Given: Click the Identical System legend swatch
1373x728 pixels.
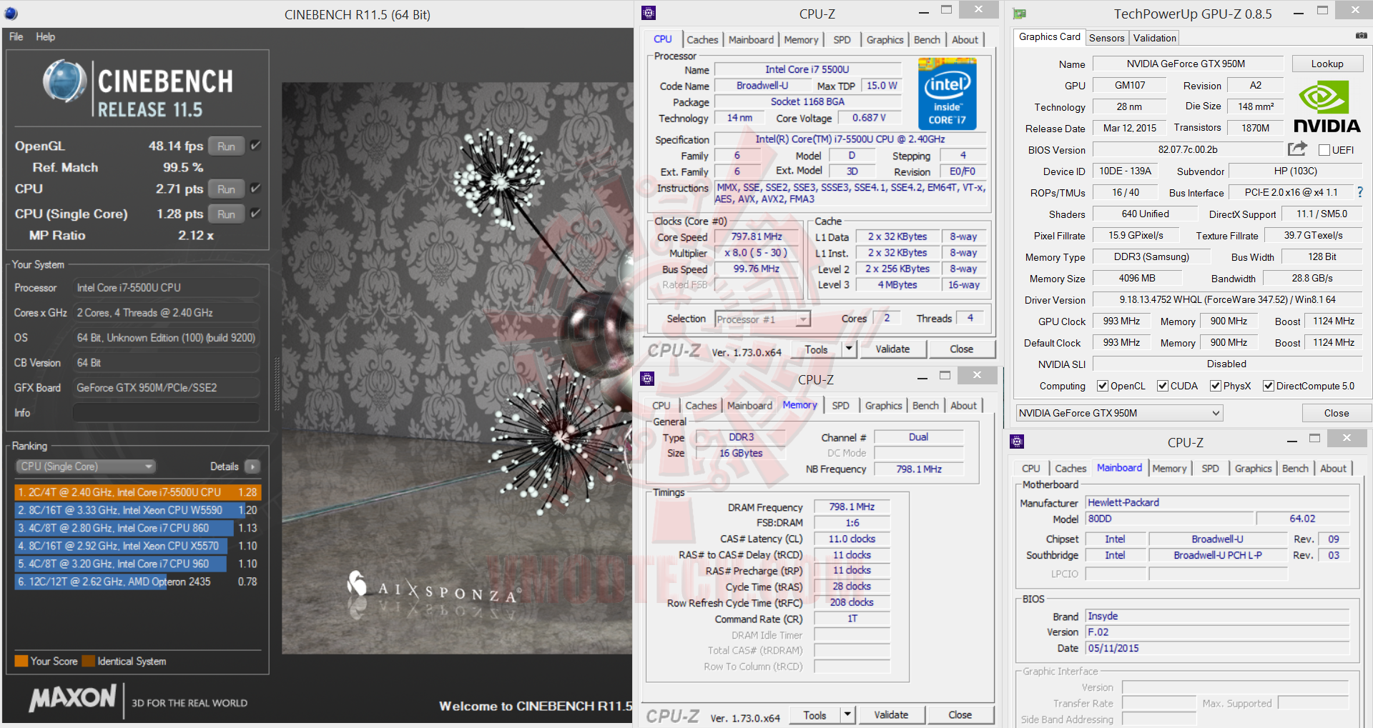Looking at the screenshot, I should pos(88,661).
